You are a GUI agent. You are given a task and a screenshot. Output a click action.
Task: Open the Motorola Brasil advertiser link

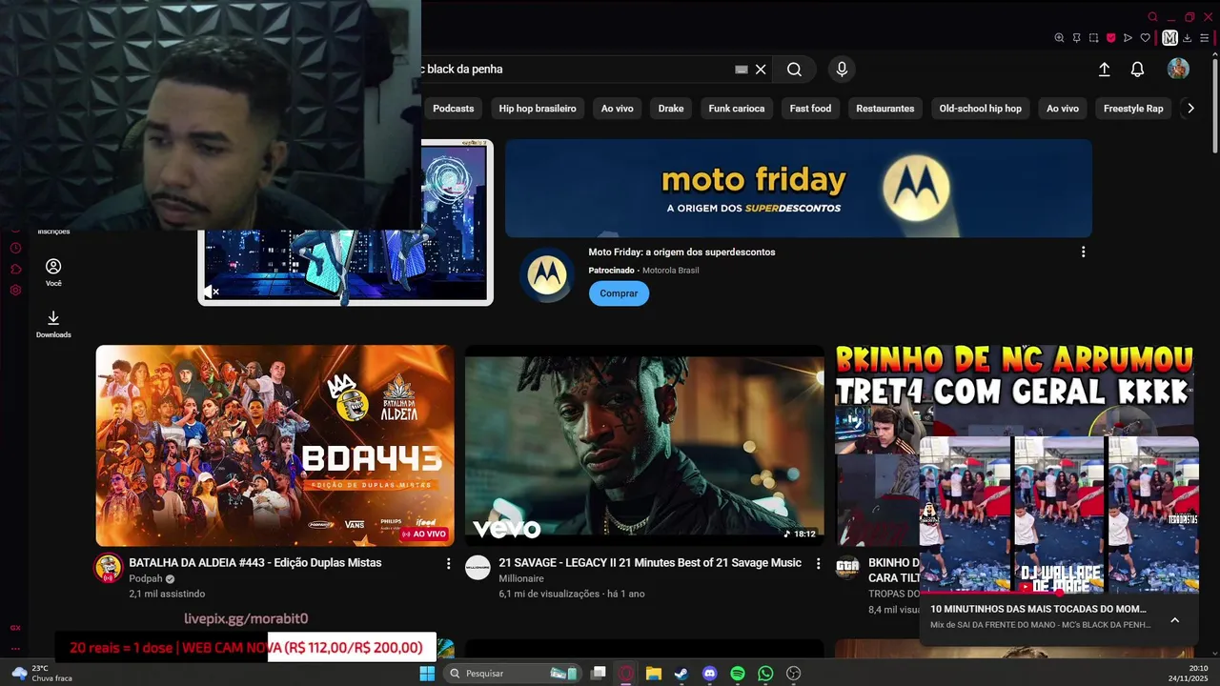tap(670, 271)
